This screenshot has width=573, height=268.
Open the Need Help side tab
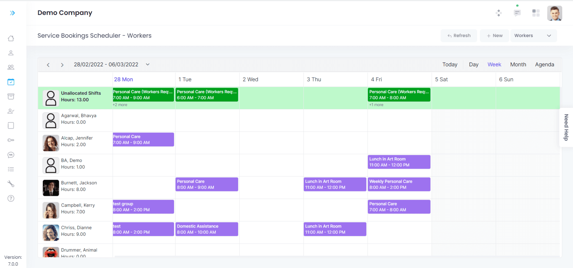(566, 127)
